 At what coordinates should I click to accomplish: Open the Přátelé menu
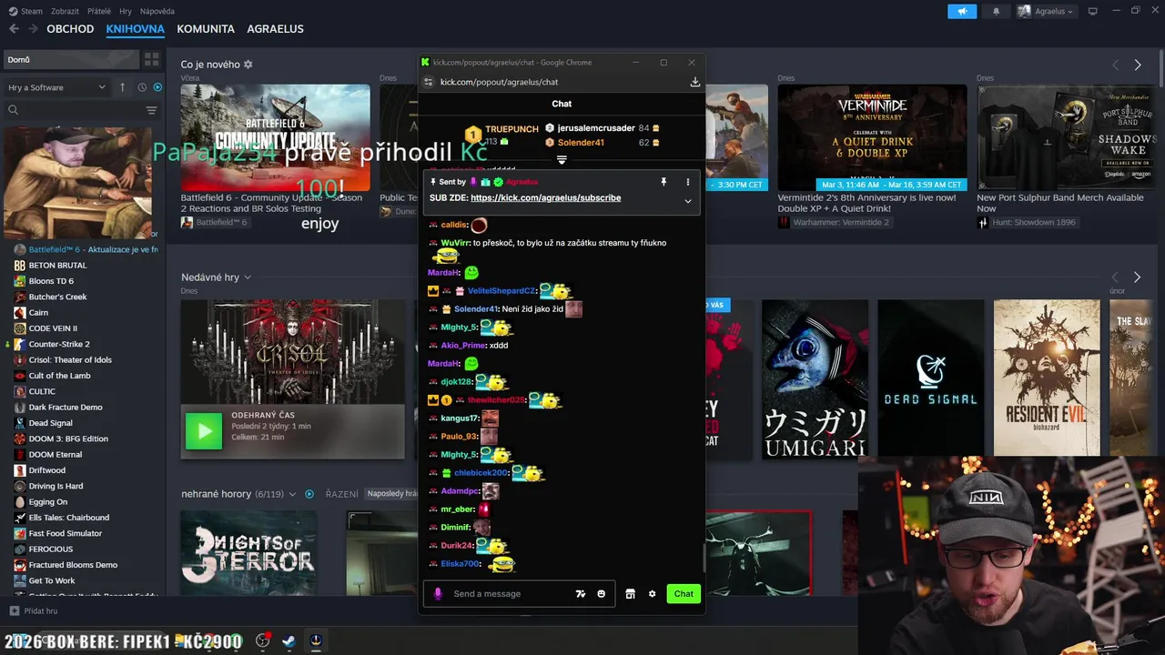click(x=99, y=11)
